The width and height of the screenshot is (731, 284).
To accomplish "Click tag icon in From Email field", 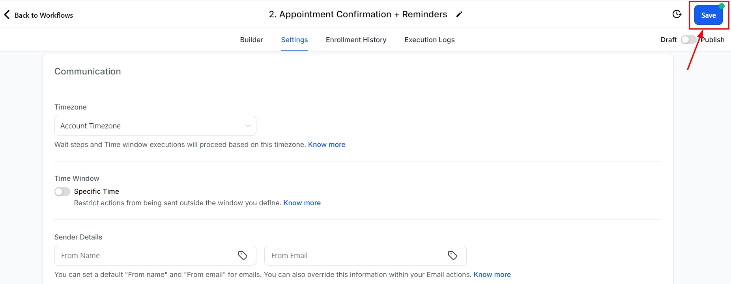I will tap(452, 256).
